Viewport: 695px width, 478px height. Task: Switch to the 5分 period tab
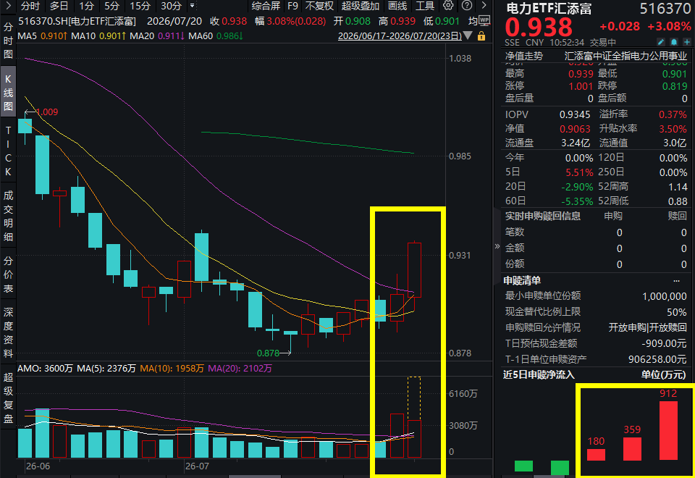coord(111,6)
